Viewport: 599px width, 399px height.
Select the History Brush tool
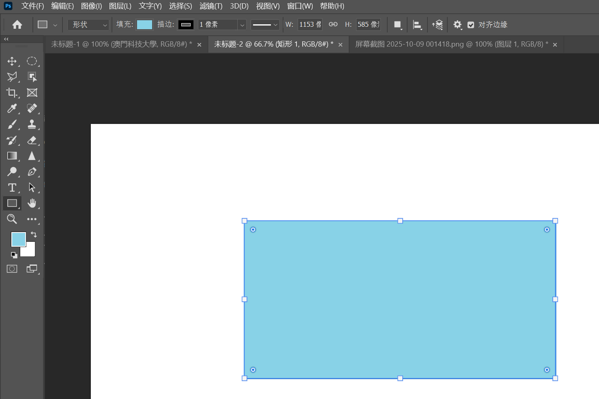12,140
